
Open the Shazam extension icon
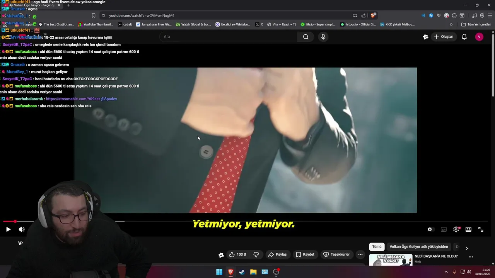coord(431,15)
